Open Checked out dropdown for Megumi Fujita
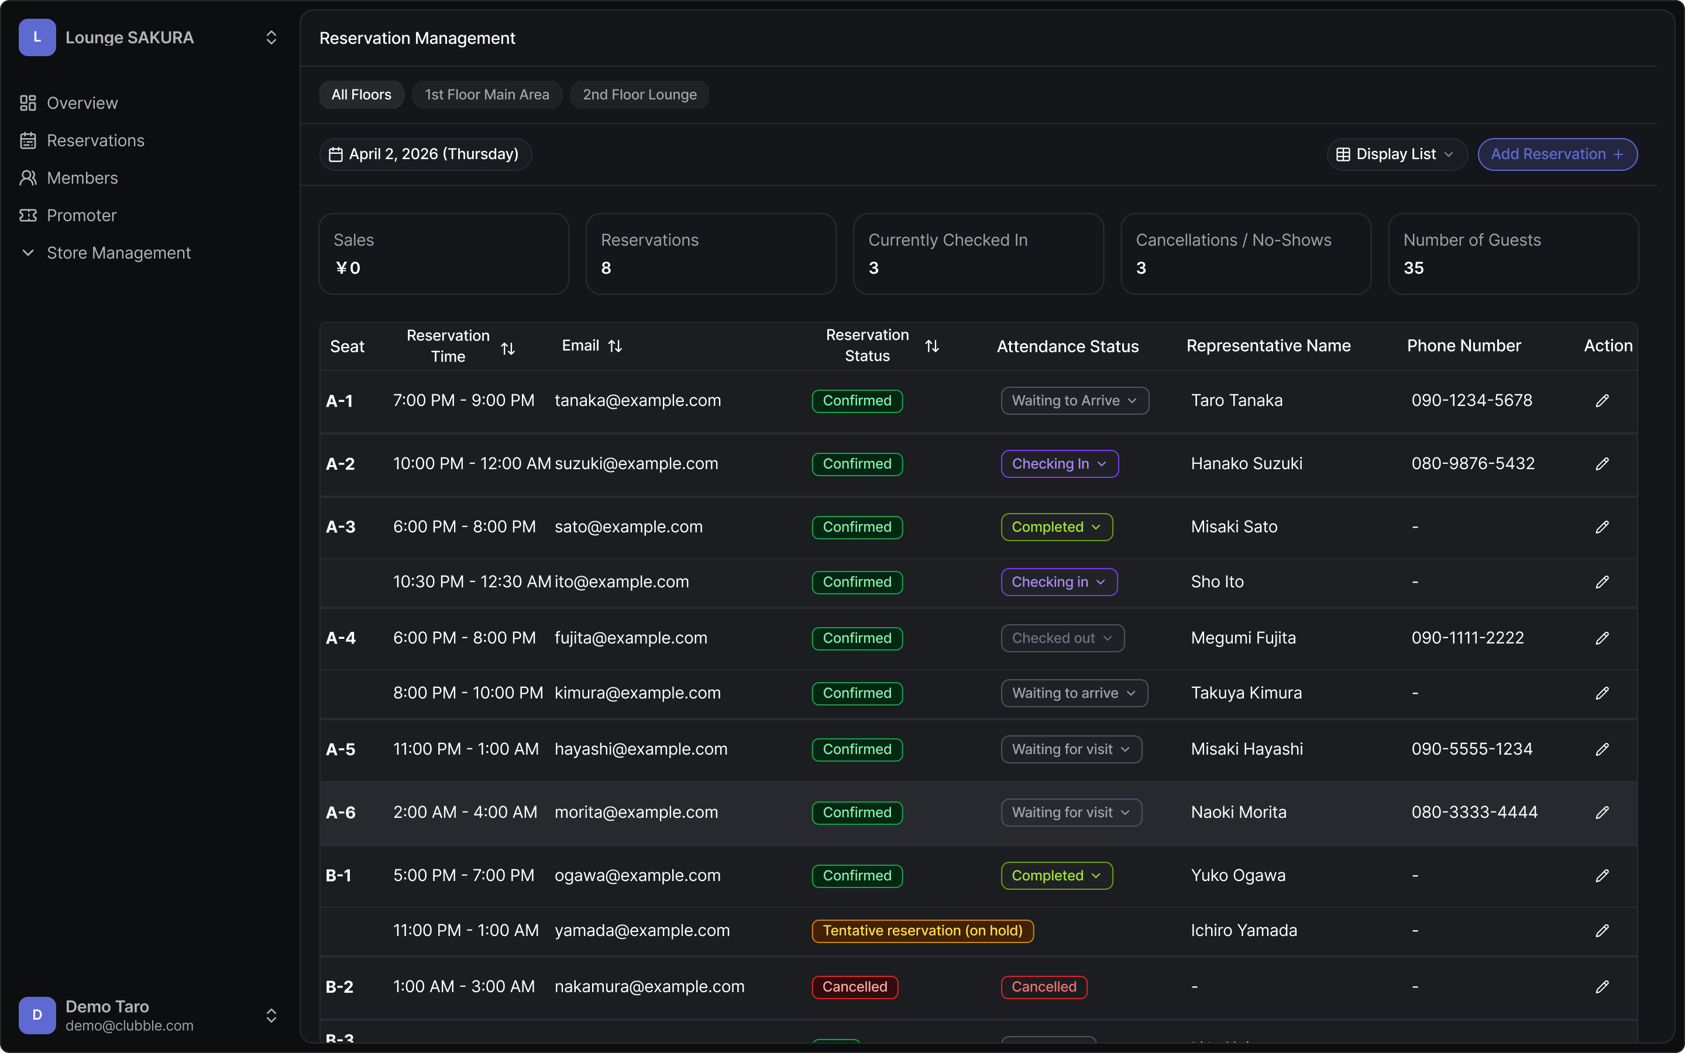 tap(1062, 638)
